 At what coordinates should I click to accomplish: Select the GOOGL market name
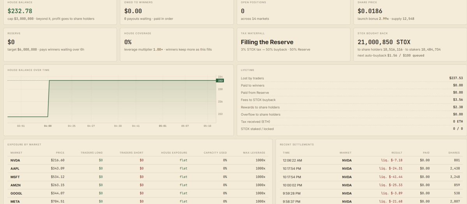click(x=16, y=193)
